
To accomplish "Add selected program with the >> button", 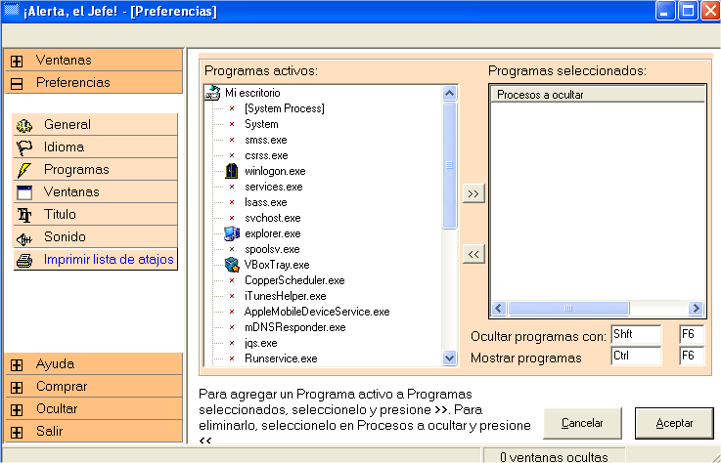I will 473,193.
